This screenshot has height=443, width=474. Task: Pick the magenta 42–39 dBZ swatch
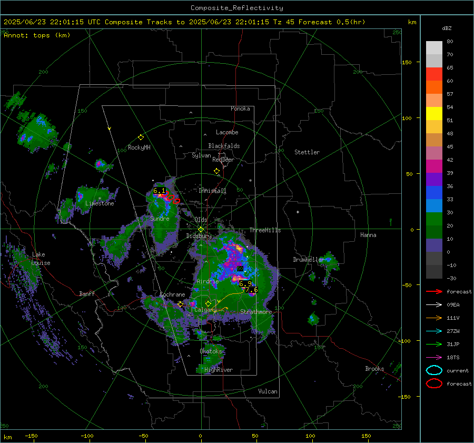click(x=434, y=166)
